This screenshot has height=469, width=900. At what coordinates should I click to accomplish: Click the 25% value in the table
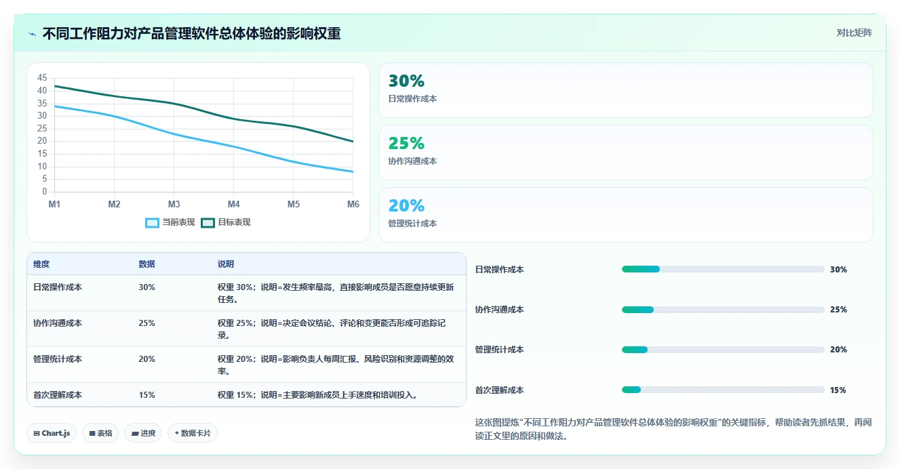pyautogui.click(x=146, y=323)
